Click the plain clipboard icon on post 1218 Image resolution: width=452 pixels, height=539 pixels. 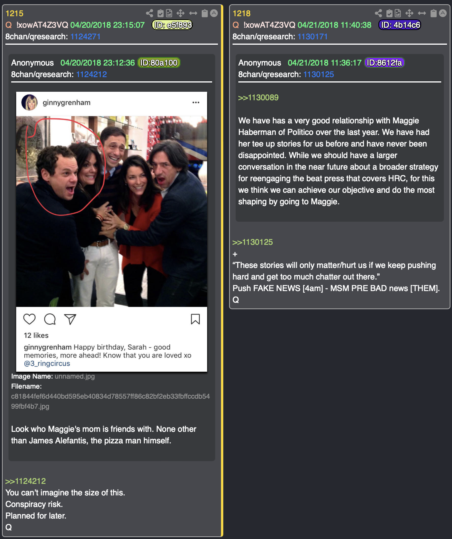tap(433, 13)
